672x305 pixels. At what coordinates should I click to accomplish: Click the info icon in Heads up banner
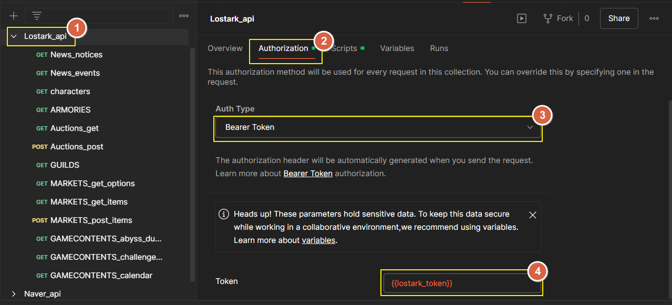[224, 214]
